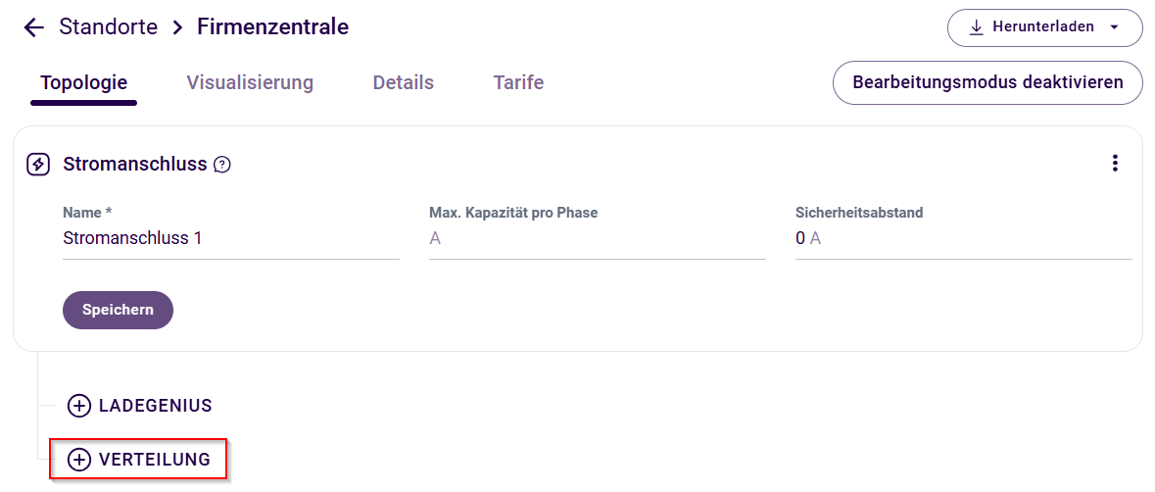Click the plus icon beside VERTEILUNG

(79, 460)
